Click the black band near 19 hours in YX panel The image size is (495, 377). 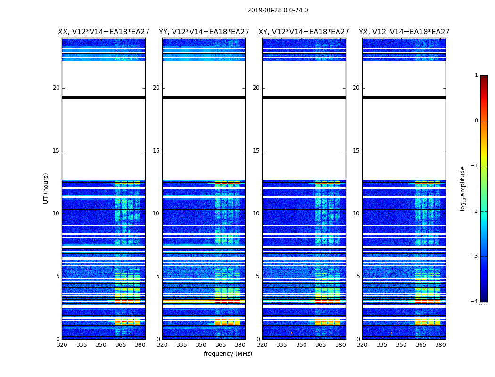tap(404, 98)
